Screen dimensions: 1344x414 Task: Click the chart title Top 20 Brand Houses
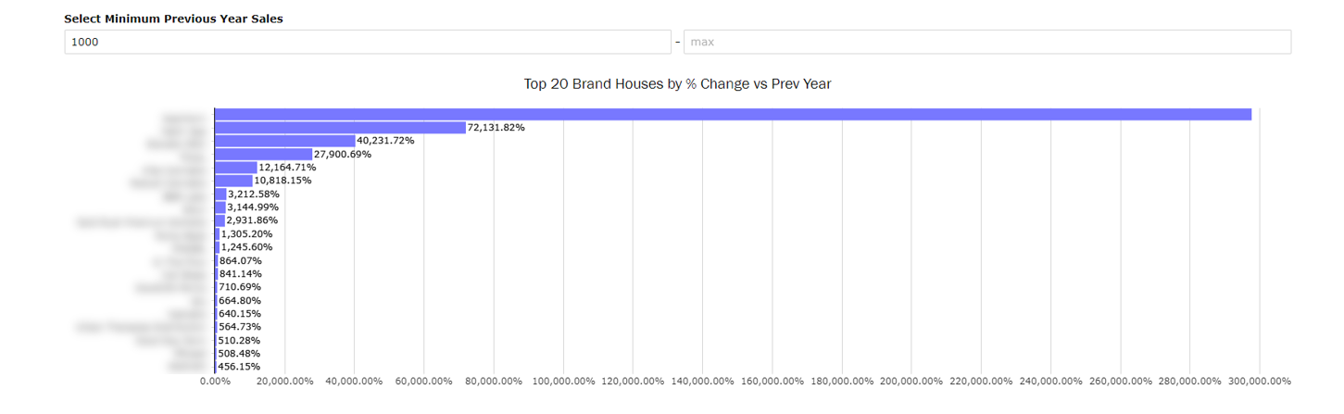(677, 84)
